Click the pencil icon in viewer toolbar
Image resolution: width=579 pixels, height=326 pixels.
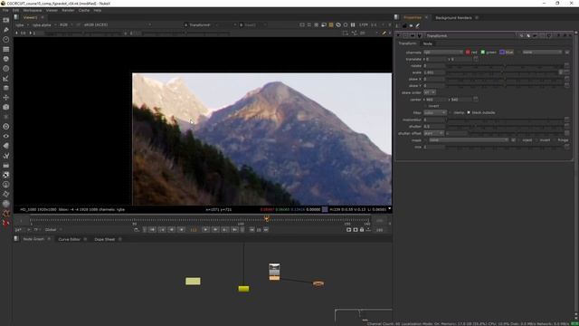pyautogui.click(x=384, y=33)
